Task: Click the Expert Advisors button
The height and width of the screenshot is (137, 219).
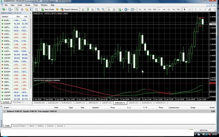Action: tap(69, 9)
